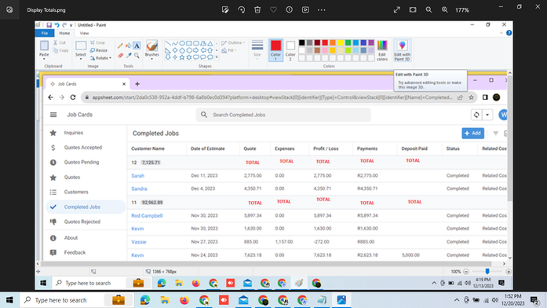The height and width of the screenshot is (308, 547).
Task: Start the slideshow from the Photos toolbar
Action: (305, 9)
